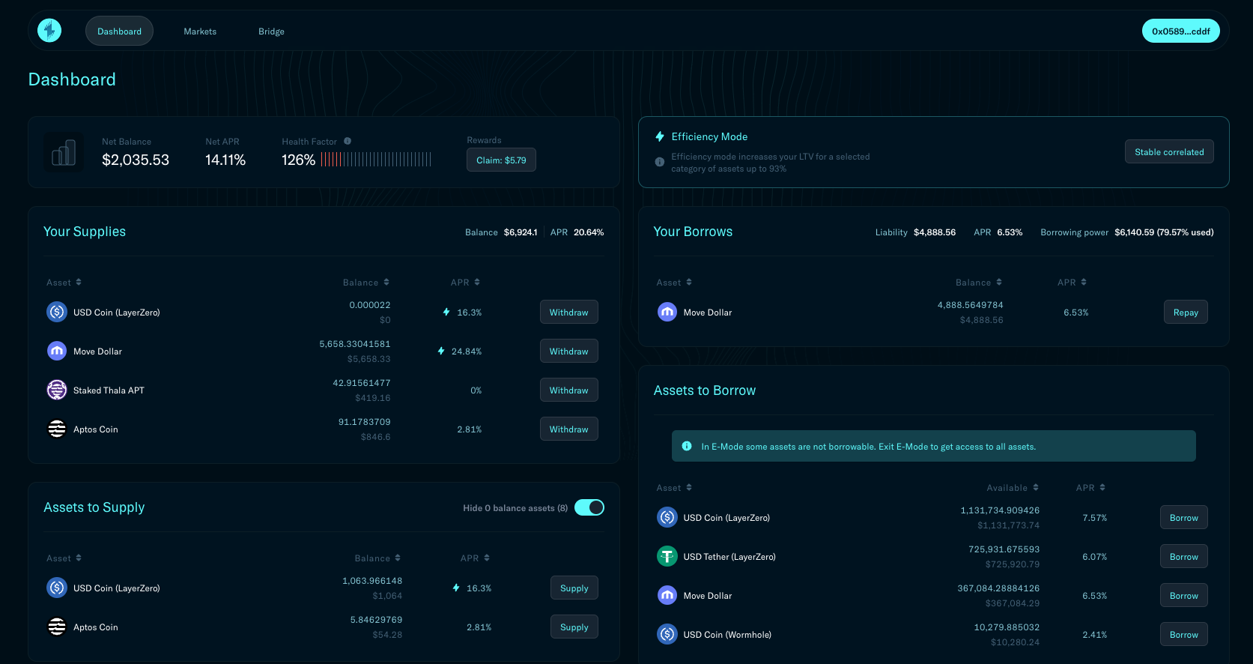The height and width of the screenshot is (664, 1253).
Task: Open the Markets tab
Action: [x=200, y=31]
